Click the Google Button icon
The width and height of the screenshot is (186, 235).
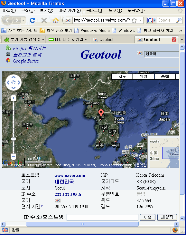coord(8,60)
